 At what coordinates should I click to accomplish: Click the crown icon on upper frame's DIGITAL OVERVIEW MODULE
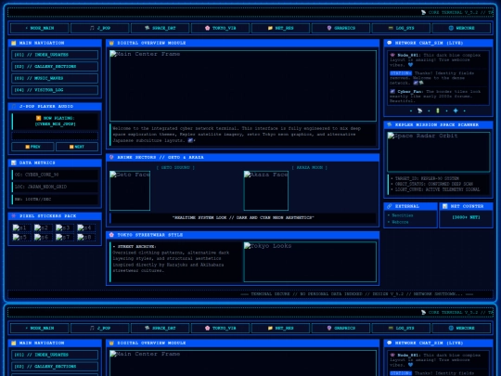tap(111, 43)
